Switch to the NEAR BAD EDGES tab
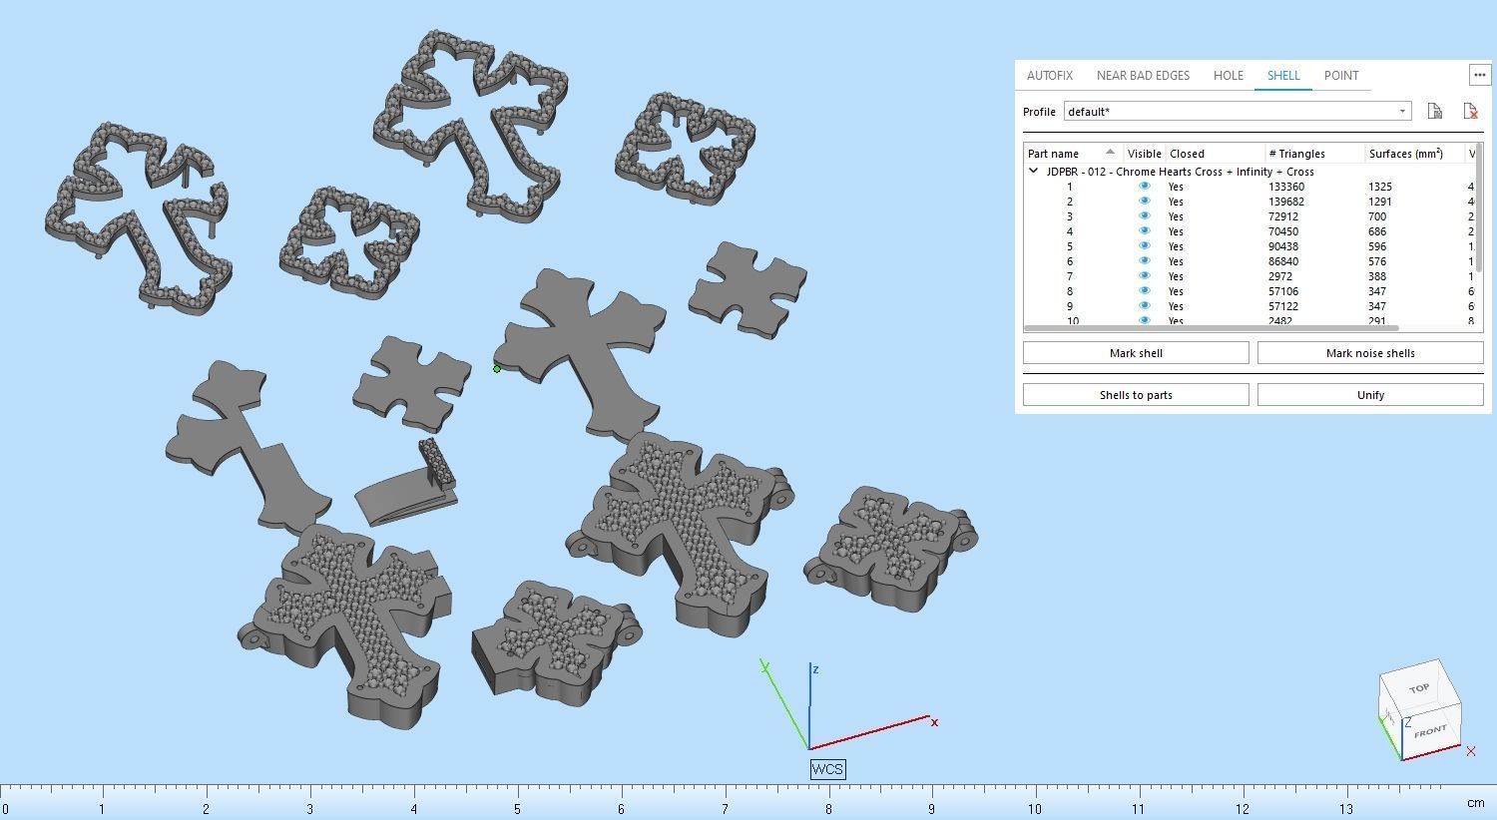 coord(1143,75)
